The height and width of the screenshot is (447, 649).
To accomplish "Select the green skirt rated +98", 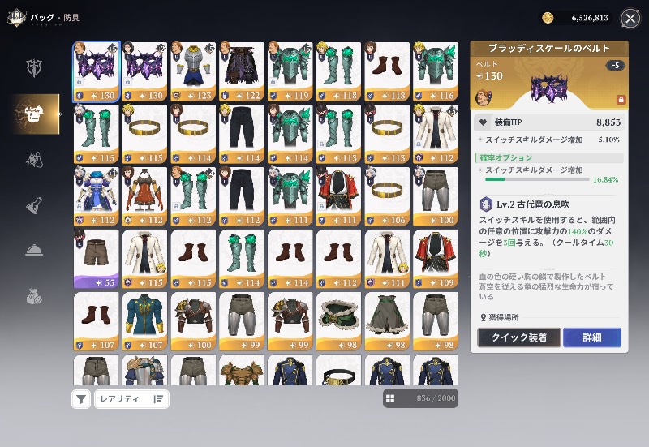I will [x=387, y=321].
